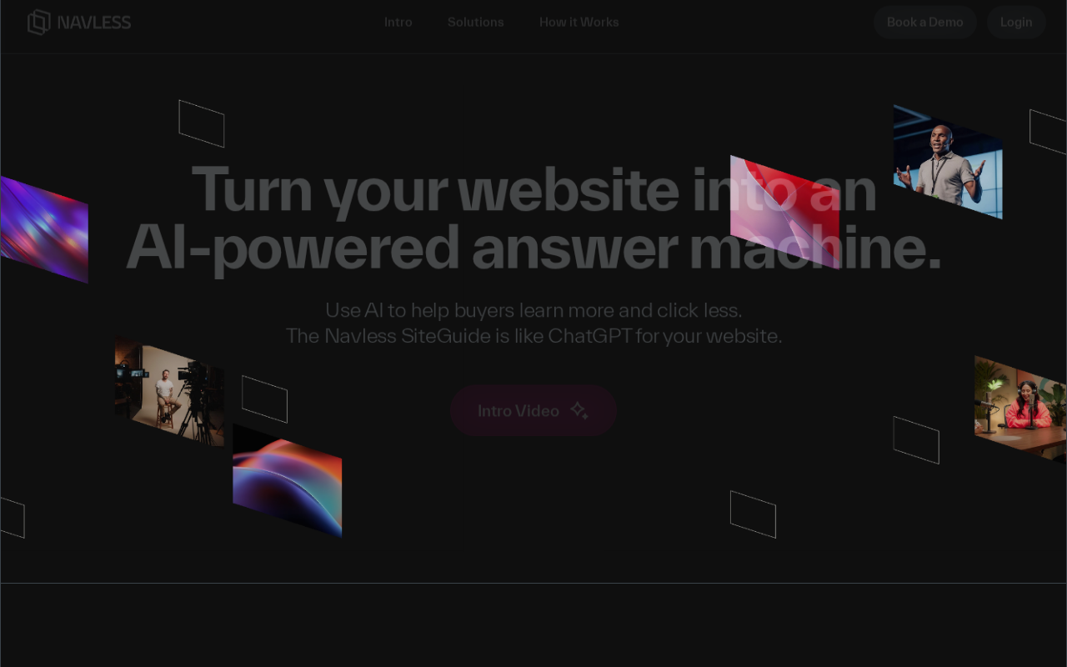Click the red and pink abstract tile

pos(785,212)
